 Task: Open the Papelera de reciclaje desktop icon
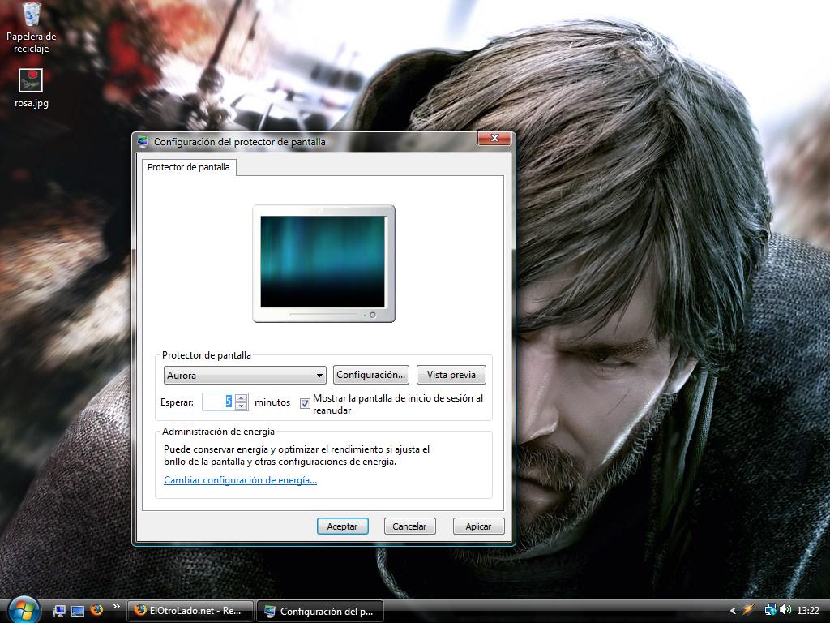(32, 28)
